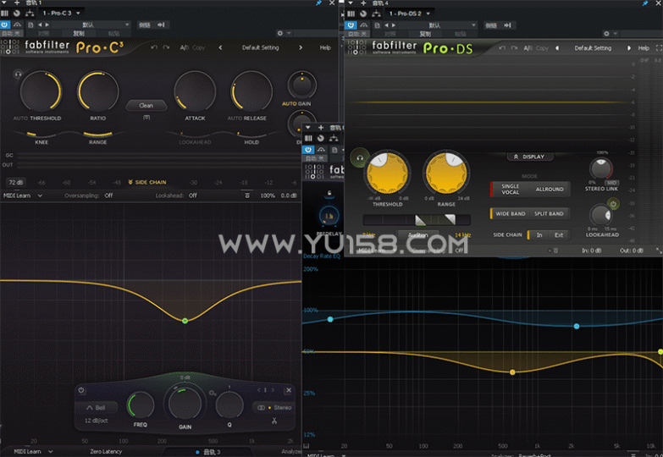Click the 12 dB/oct slope value

pos(97,421)
